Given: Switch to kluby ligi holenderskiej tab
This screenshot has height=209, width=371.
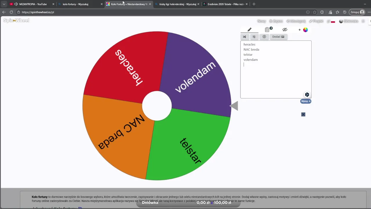Looking at the screenshot, I should click(177, 4).
